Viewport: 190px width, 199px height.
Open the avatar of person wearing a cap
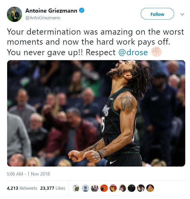tap(122, 188)
